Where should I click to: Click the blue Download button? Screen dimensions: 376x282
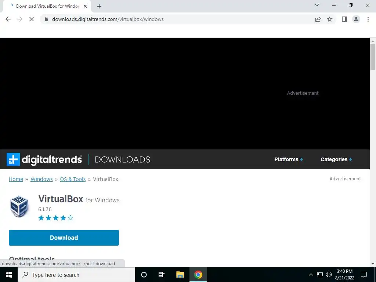(x=64, y=238)
